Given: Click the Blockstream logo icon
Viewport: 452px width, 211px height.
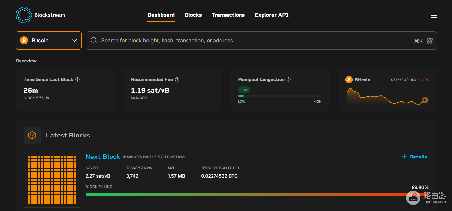Looking at the screenshot, I should pos(24,15).
